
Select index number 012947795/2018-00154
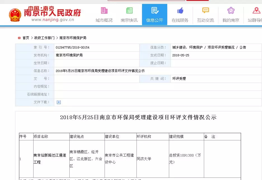click(72, 47)
